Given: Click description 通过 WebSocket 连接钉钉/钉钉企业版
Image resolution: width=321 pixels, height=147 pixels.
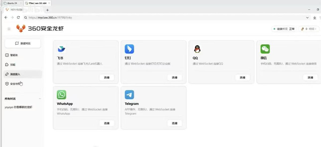Looking at the screenshot, I should point(148,64).
